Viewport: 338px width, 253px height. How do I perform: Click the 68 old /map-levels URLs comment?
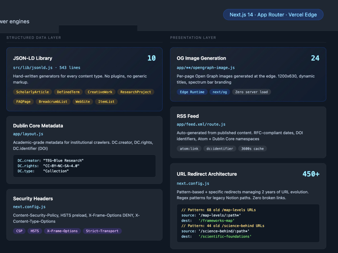[x=219, y=210]
